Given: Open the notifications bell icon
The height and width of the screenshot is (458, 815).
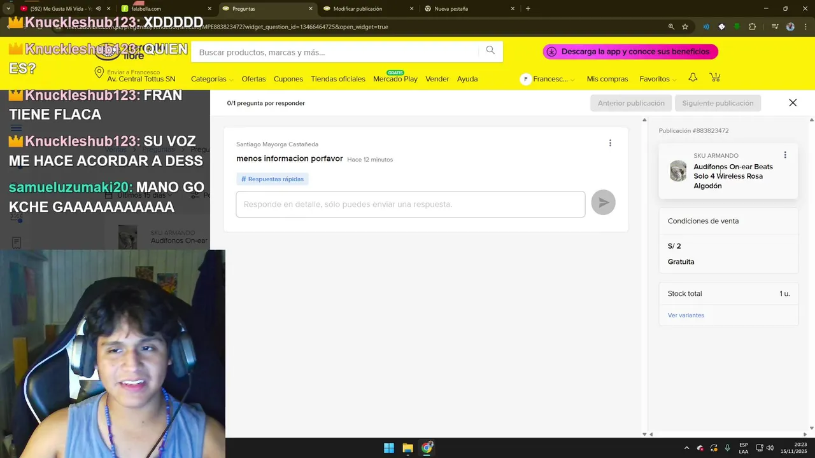Looking at the screenshot, I should [x=693, y=78].
